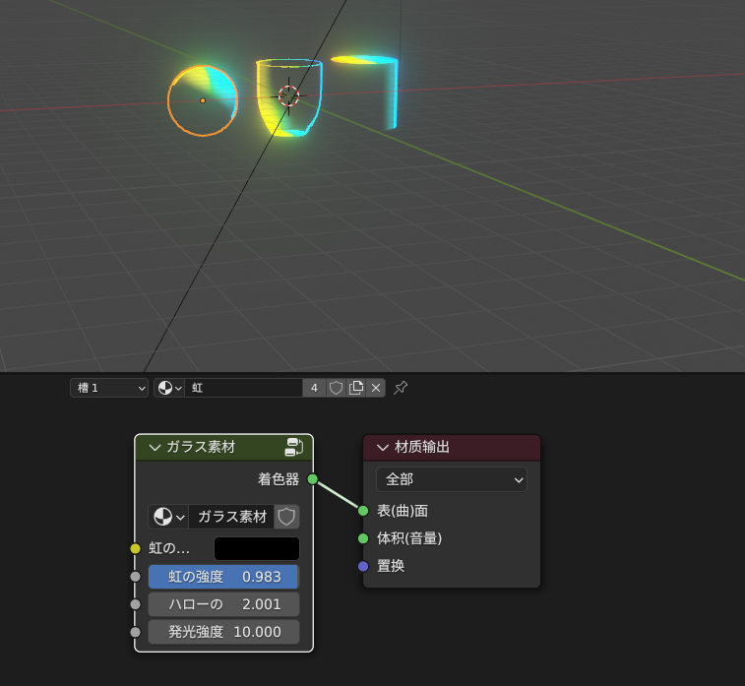Image resolution: width=745 pixels, height=686 pixels.
Task: Click the green 体积(音量) input socket
Action: pos(363,538)
